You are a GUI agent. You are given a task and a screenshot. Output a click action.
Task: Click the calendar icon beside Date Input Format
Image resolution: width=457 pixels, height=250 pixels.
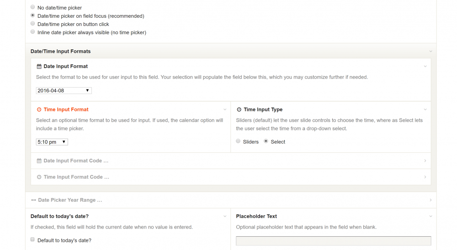click(x=39, y=67)
